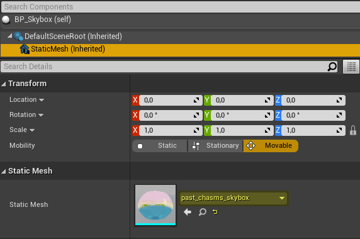The width and height of the screenshot is (360, 239).
Task: Click the BP_Skybox white sphere icon
Action: pos(6,19)
